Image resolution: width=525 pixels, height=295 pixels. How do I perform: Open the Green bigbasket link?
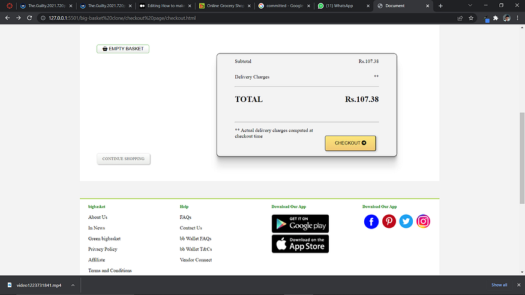104,239
